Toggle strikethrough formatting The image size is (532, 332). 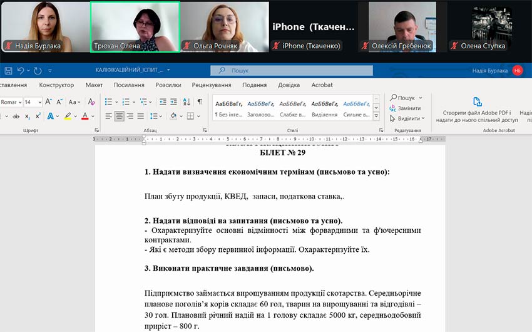(16, 116)
